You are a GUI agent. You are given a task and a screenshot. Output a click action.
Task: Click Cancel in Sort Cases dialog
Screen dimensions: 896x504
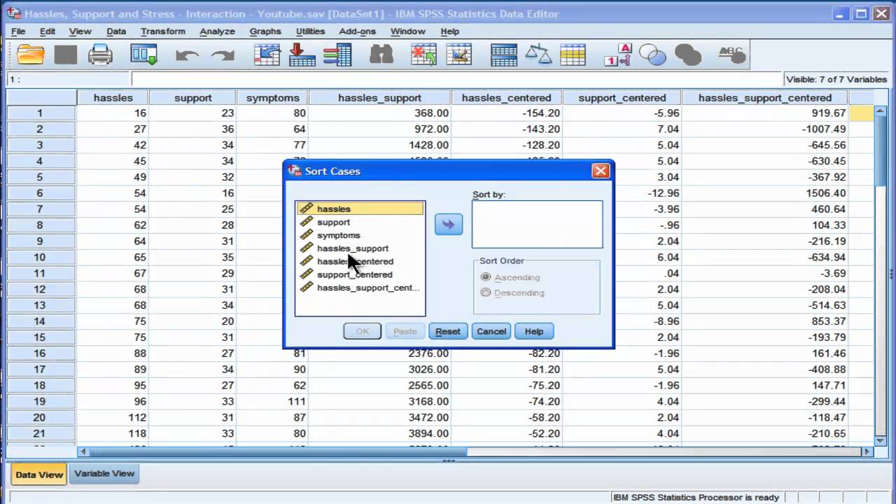[491, 331]
